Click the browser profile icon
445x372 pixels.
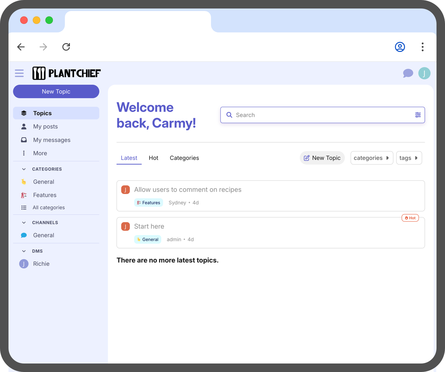(x=400, y=47)
